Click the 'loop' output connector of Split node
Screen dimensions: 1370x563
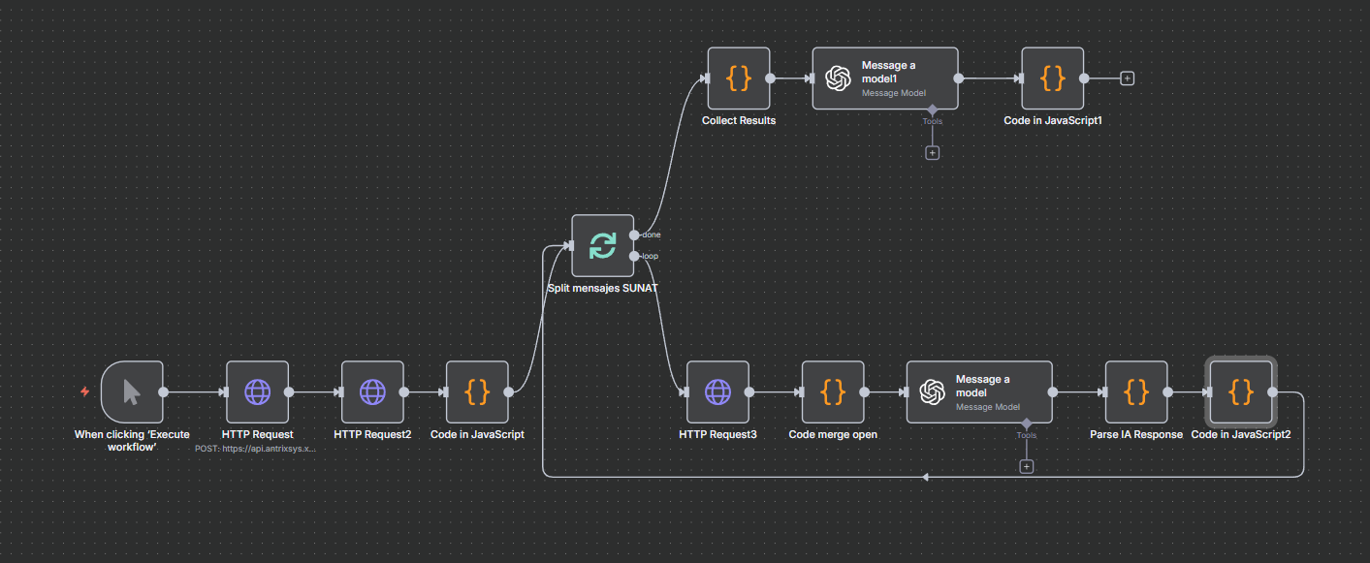coord(634,256)
